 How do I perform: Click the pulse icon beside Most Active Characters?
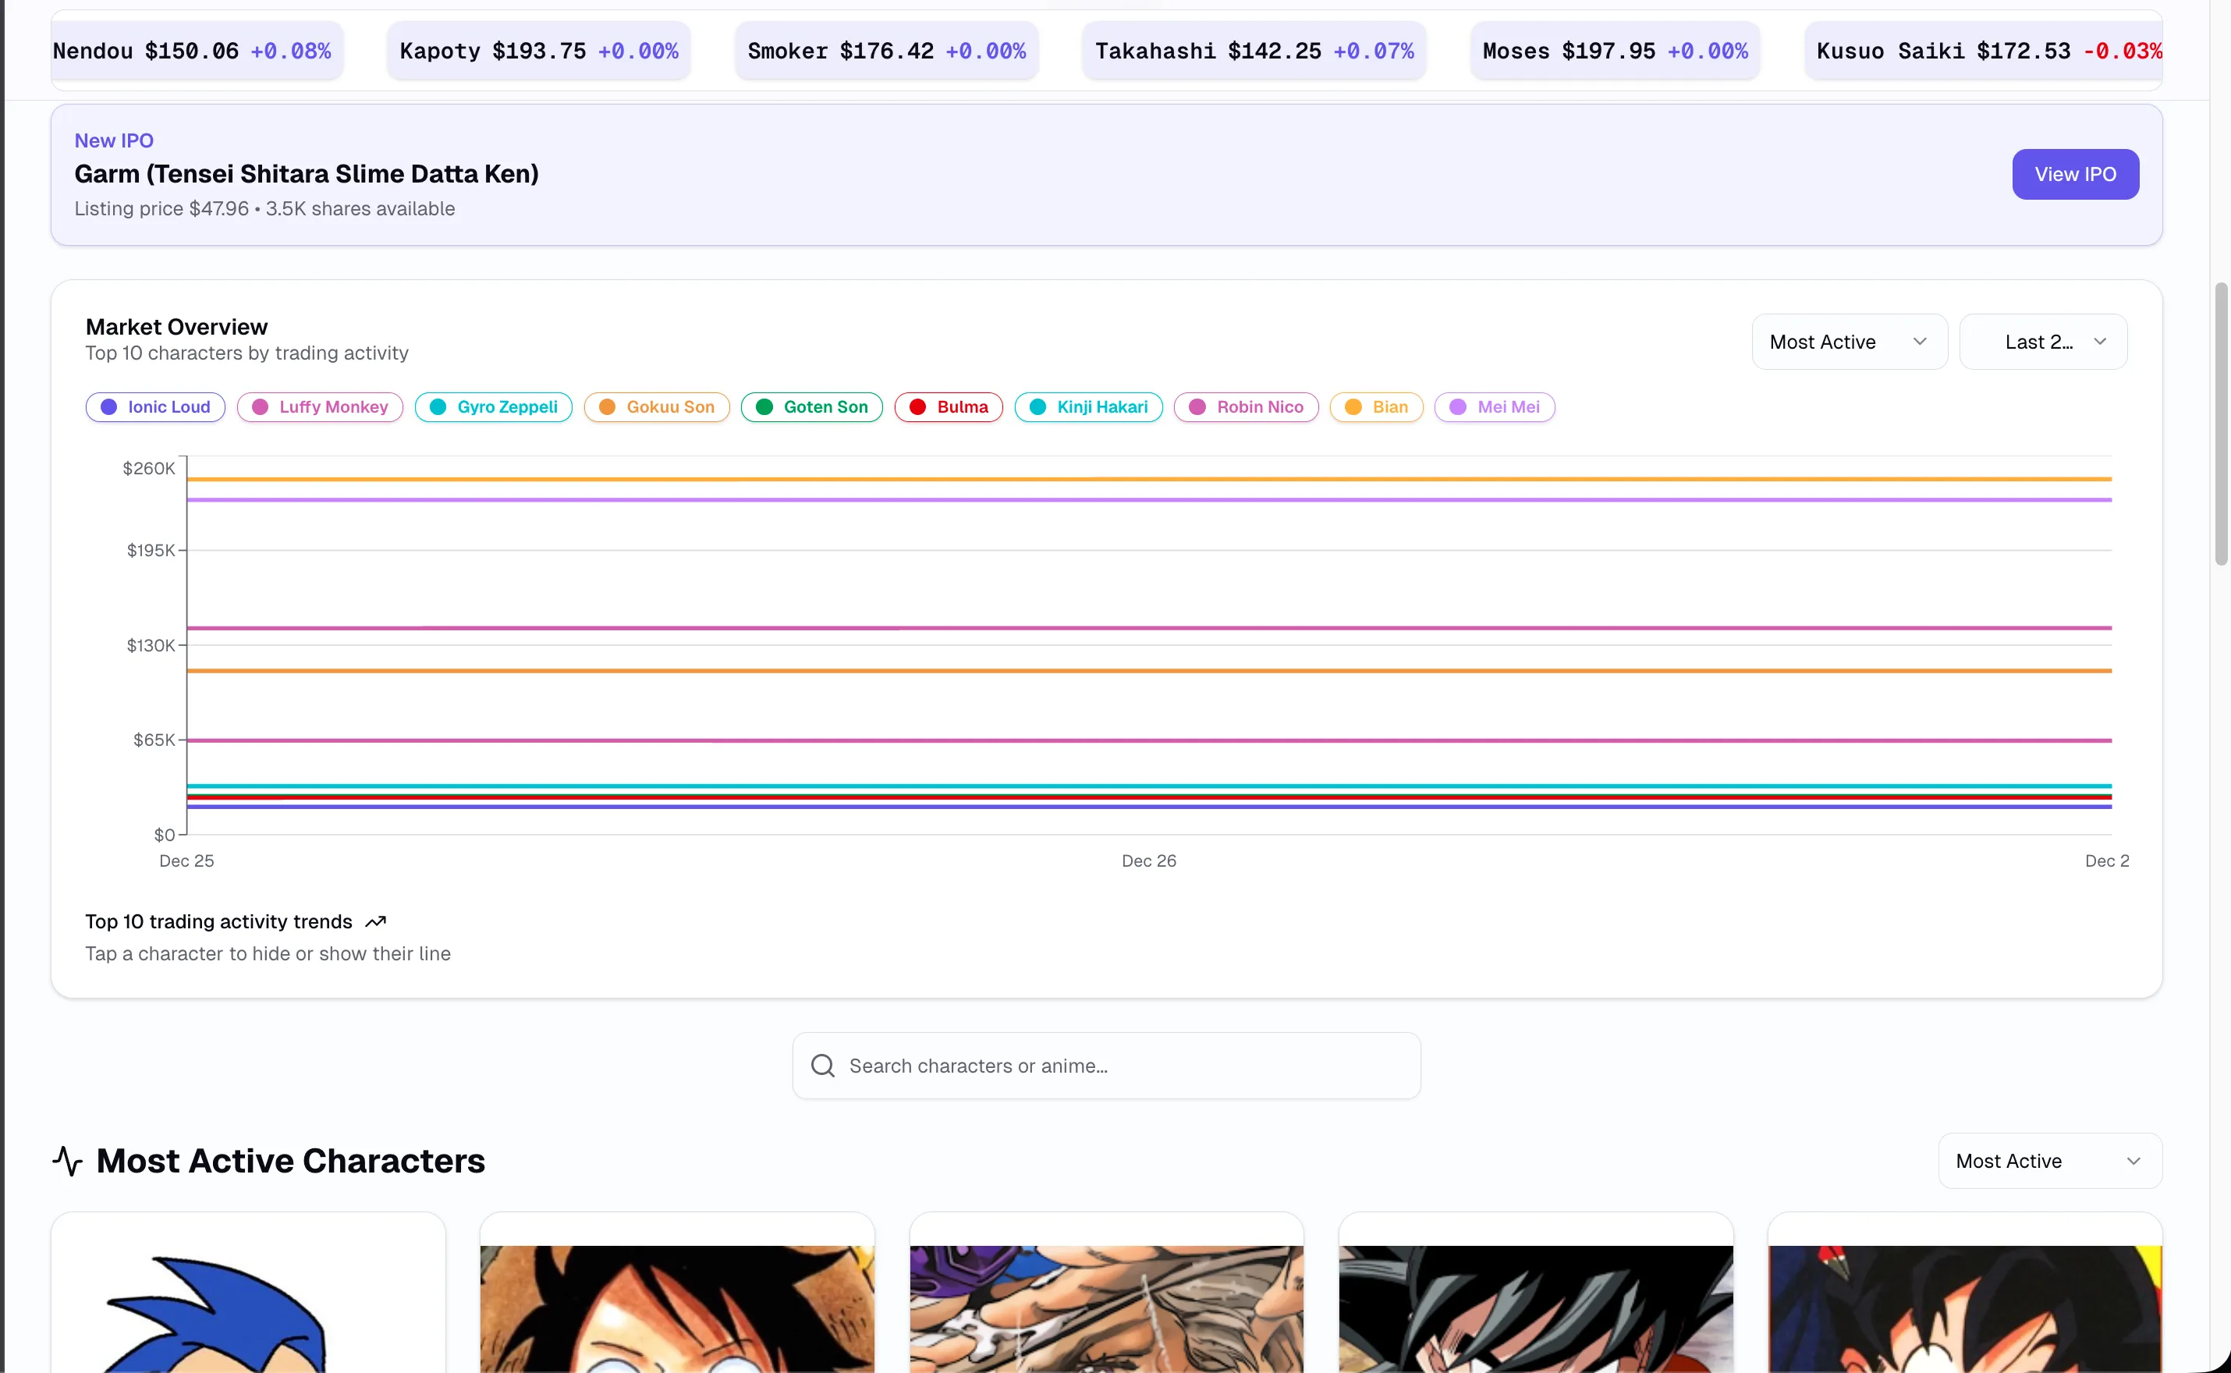(67, 1161)
